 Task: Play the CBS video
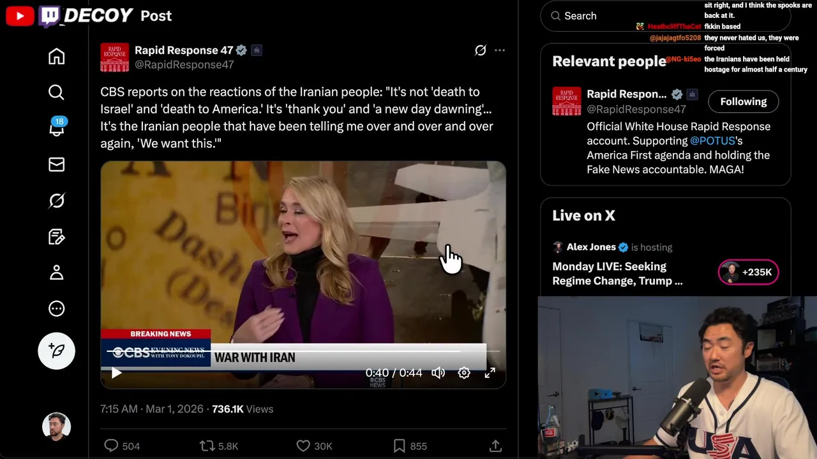tap(116, 373)
